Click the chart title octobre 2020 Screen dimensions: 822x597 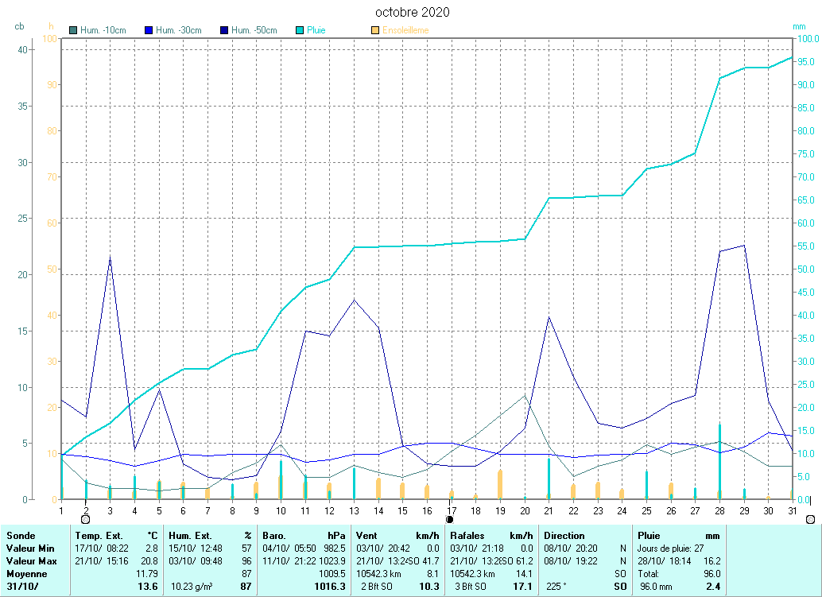[412, 12]
